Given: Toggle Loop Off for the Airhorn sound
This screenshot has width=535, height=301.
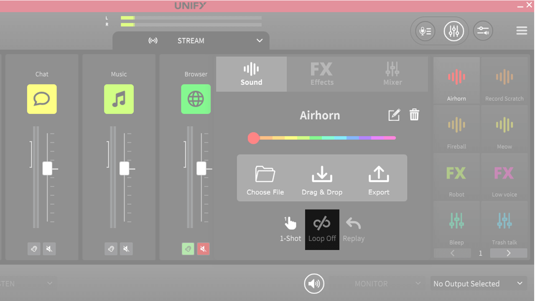Looking at the screenshot, I should (x=322, y=229).
